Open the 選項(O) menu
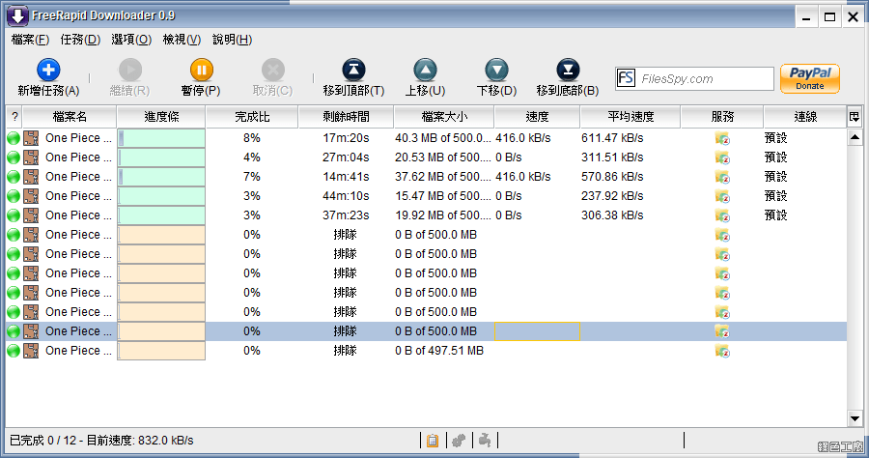 coord(131,40)
